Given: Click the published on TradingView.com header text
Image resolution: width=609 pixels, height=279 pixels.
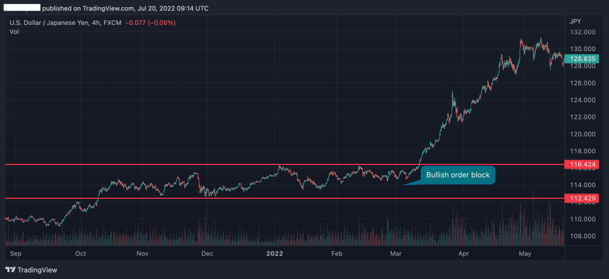Looking at the screenshot, I should 125,8.
